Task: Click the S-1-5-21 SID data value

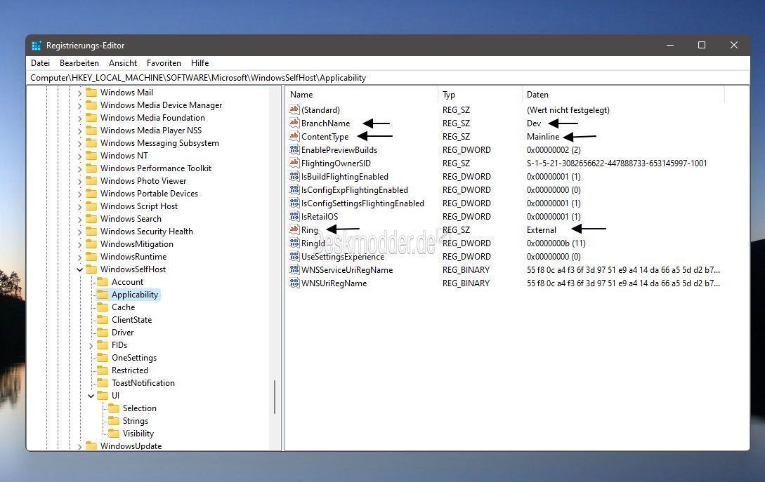Action: 617,163
